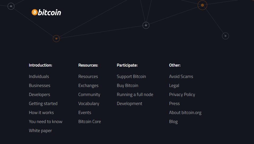Open the White paper link
254x144 pixels.
40,130
